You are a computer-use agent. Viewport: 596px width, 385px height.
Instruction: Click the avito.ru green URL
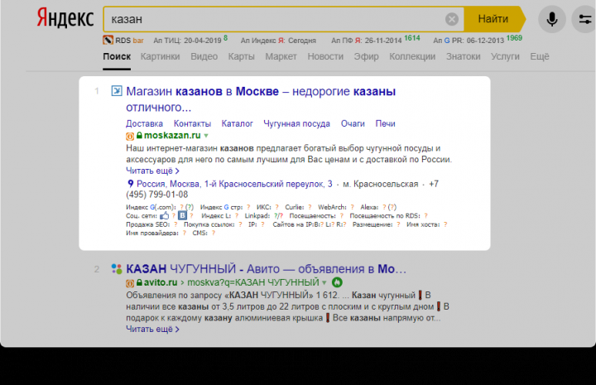pyautogui.click(x=161, y=282)
